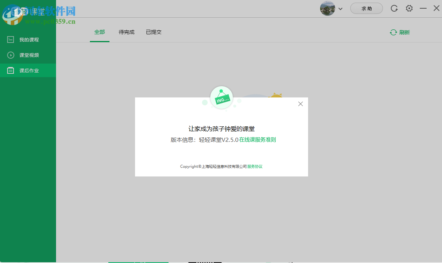Image resolution: width=442 pixels, height=263 pixels.
Task: Open 课后作业 via its sidebar icon
Action: point(11,70)
